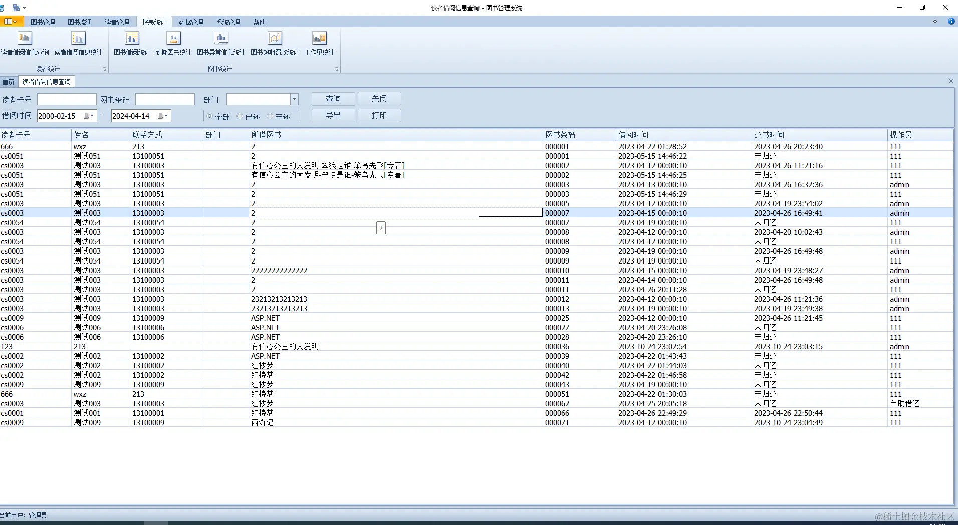This screenshot has height=525, width=958.
Task: Select return time 2023-04-20 10:02:43
Action: (x=820, y=232)
